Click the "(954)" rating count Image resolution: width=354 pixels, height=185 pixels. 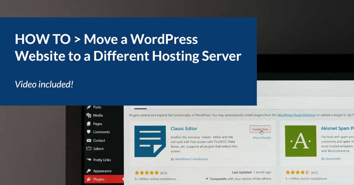pyautogui.click(x=164, y=173)
